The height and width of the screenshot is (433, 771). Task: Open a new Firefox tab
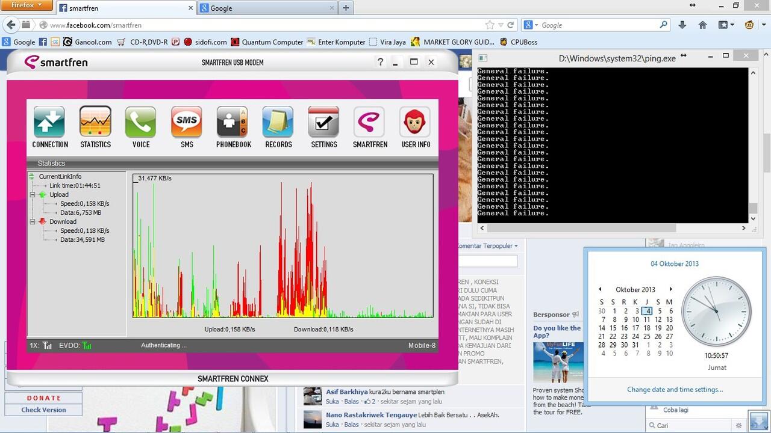pyautogui.click(x=346, y=8)
